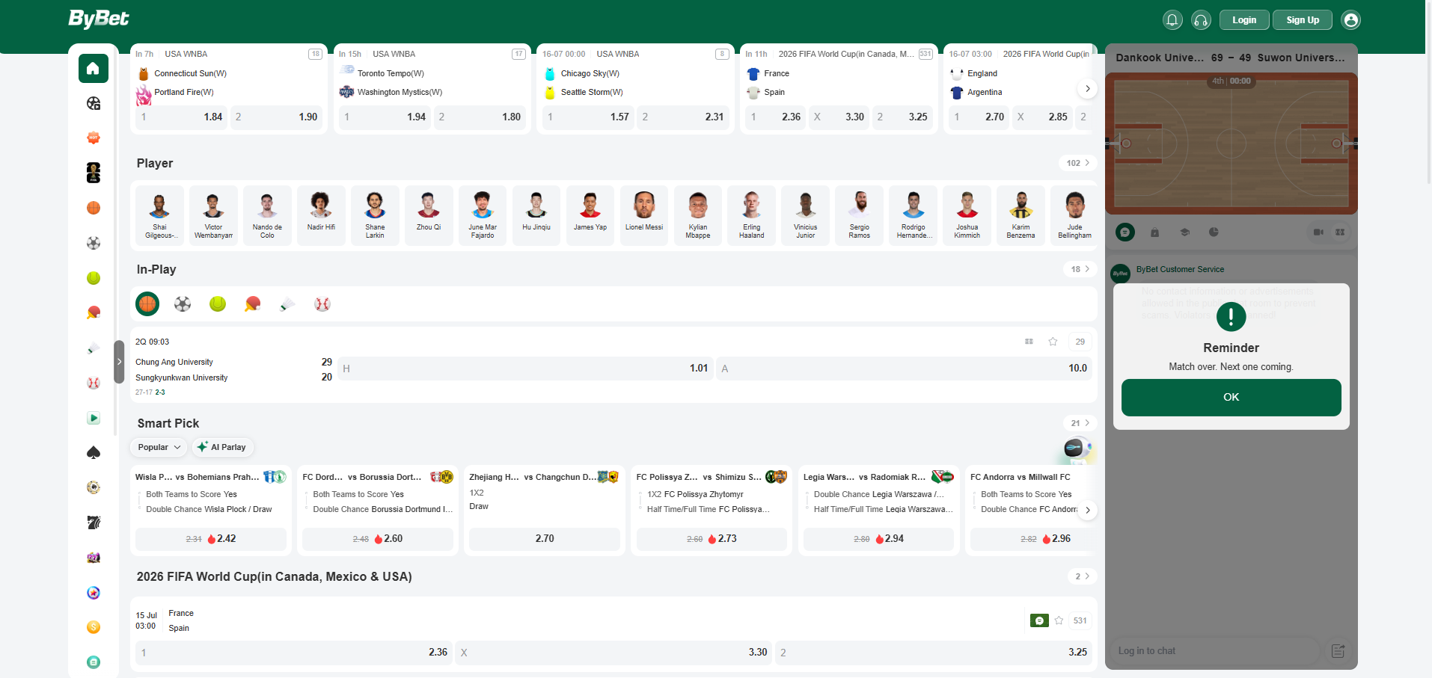Screen dimensions: 1432x678
Task: Expand the left sidebar with the arrow handle
Action: pos(119,362)
